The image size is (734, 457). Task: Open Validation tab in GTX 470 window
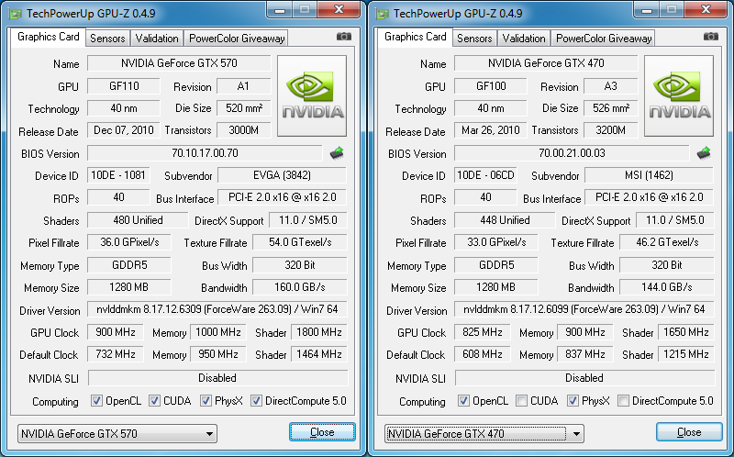point(524,39)
